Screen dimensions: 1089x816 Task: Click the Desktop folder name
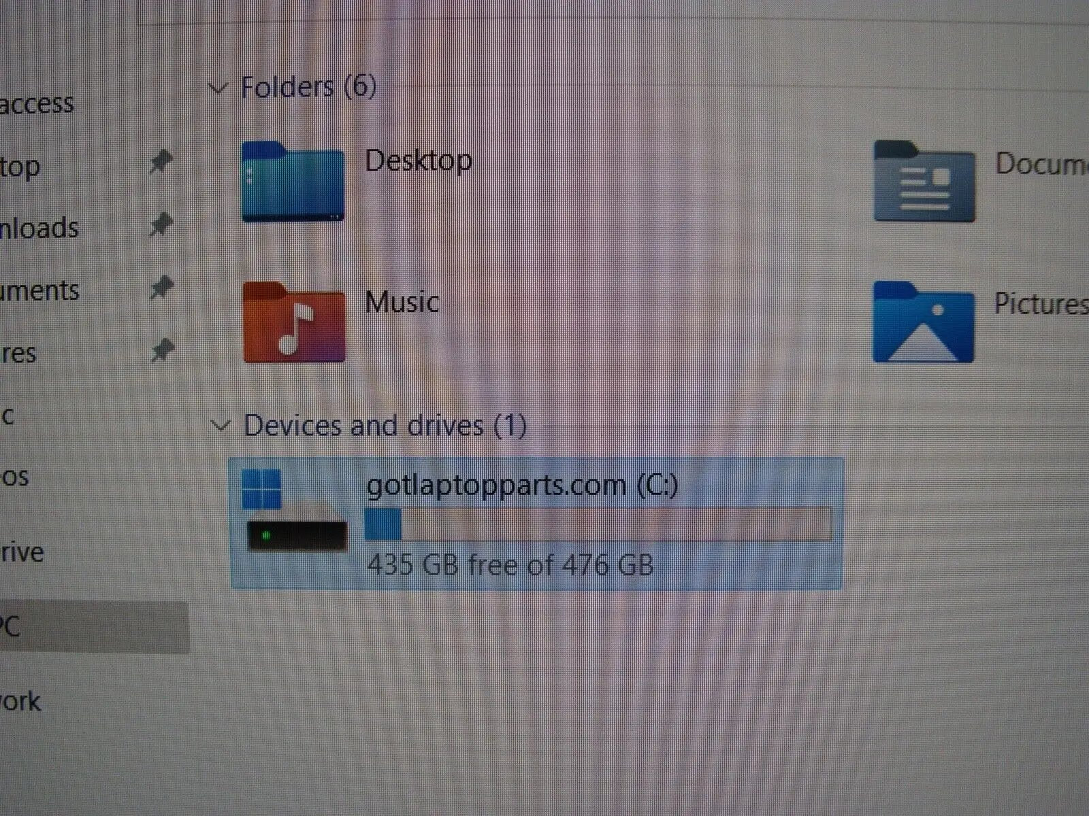(x=419, y=161)
